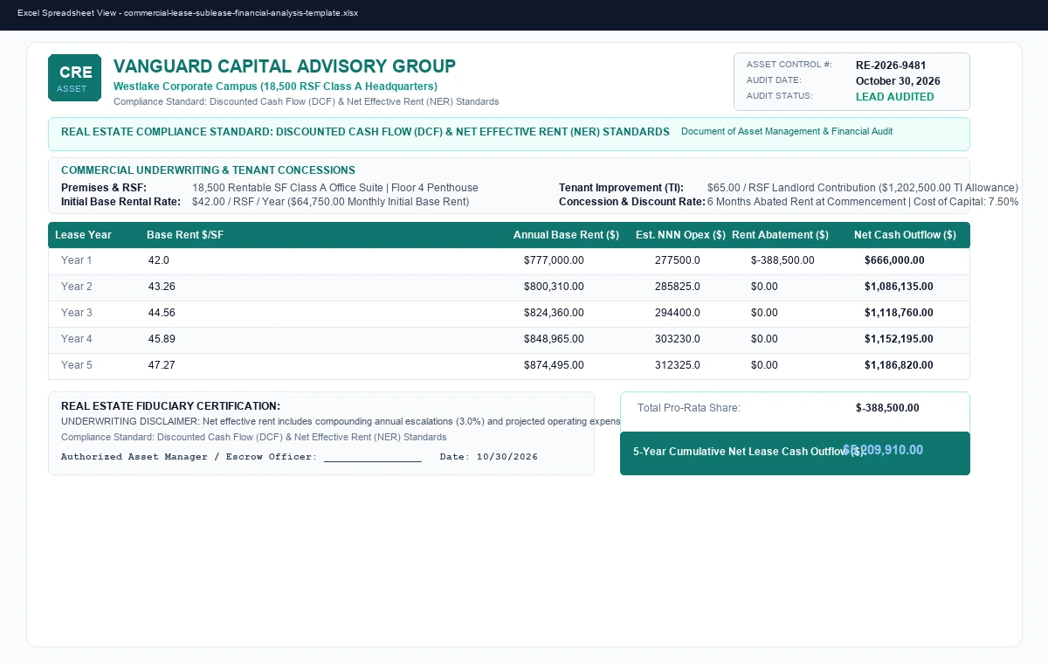Click Year 1 annual base rent $777,000.00

(554, 260)
